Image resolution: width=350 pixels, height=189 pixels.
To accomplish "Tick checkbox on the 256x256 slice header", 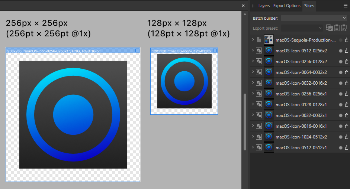I will [137, 50].
